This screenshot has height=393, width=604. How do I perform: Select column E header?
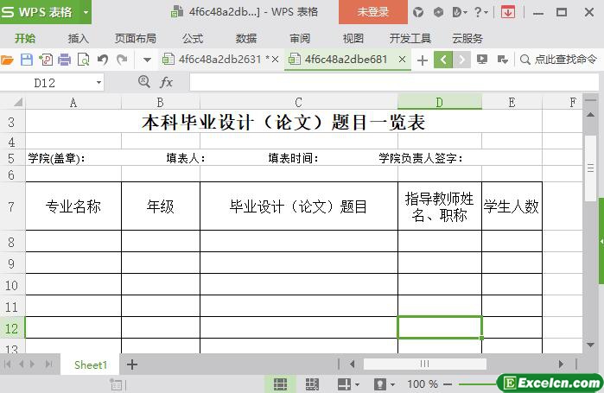pos(512,103)
